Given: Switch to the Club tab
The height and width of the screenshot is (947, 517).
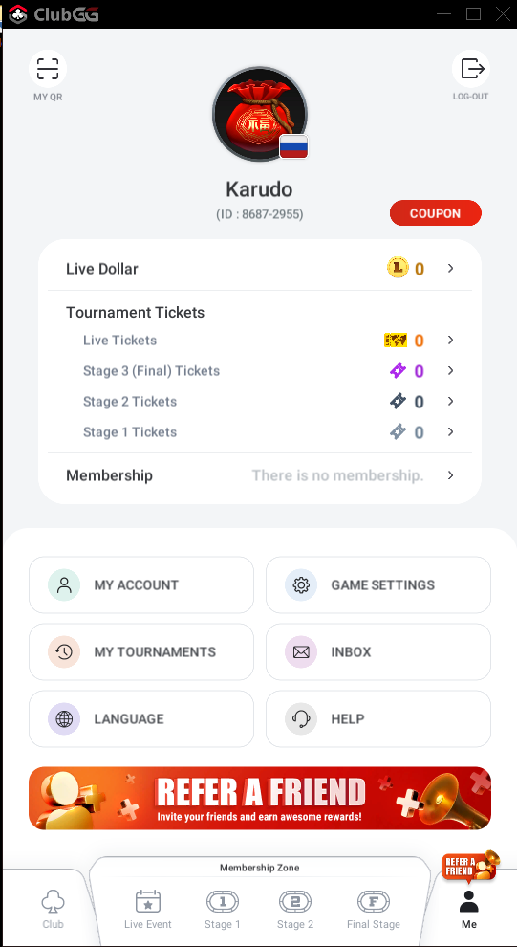Looking at the screenshot, I should point(54,909).
